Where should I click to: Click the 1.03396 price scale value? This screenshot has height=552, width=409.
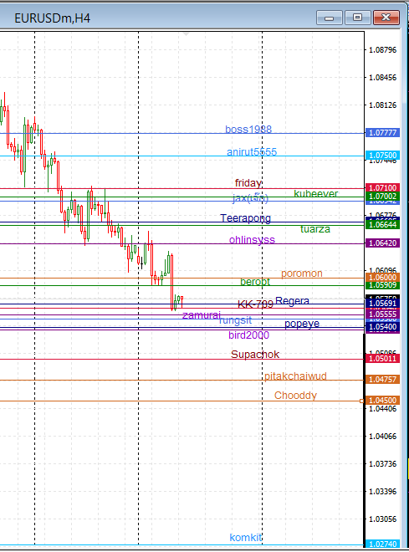(382, 492)
